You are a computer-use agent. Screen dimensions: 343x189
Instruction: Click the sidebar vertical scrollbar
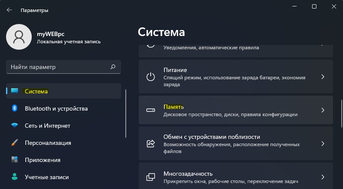[126, 114]
